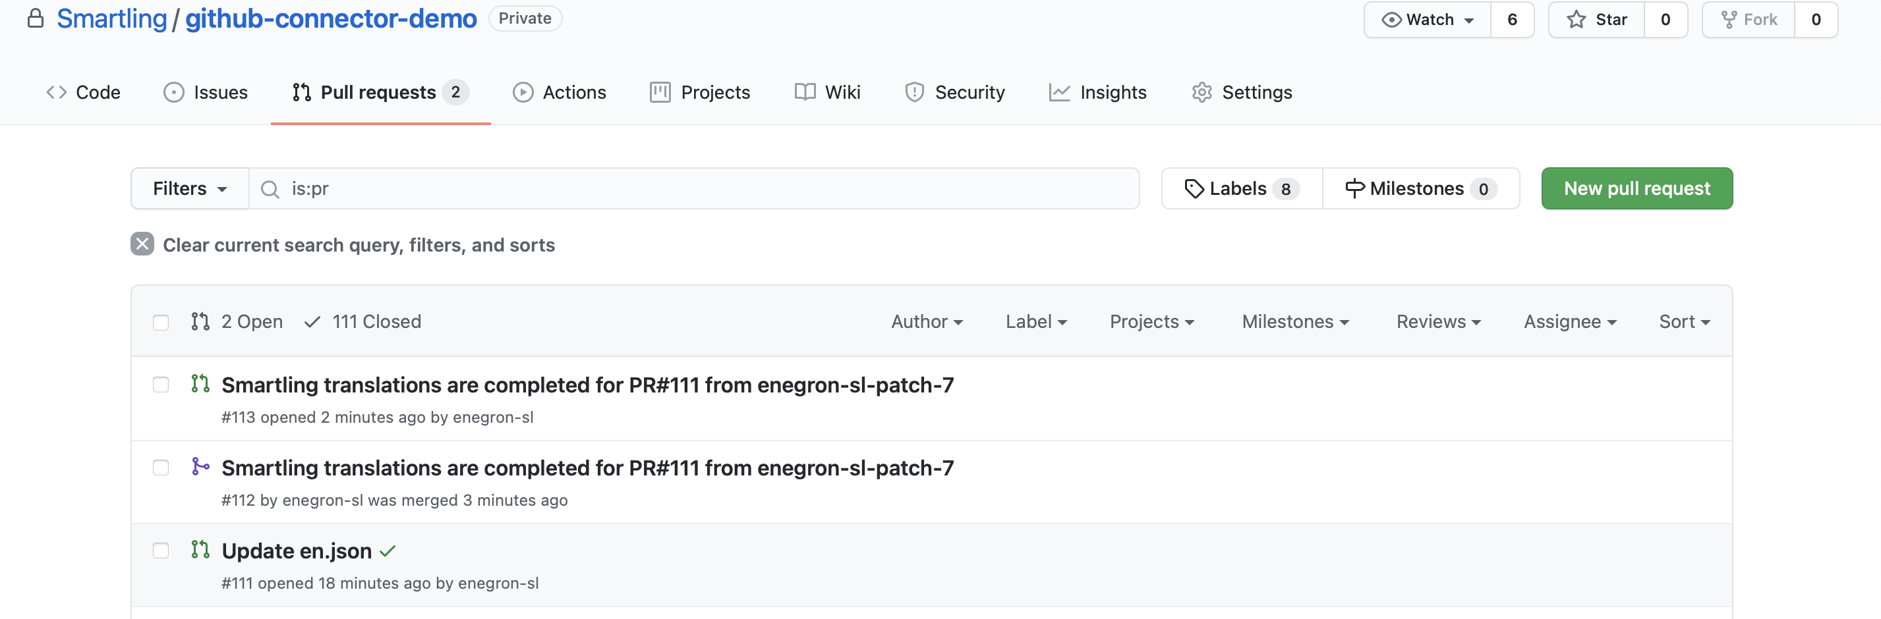Viewport: 1881px width, 619px height.
Task: Expand the Milestones filter dropdown in list header
Action: pos(1295,322)
